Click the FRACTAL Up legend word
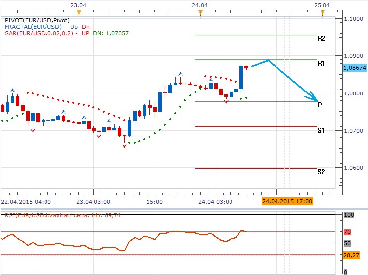The height and width of the screenshot is (275, 368). pos(74,27)
